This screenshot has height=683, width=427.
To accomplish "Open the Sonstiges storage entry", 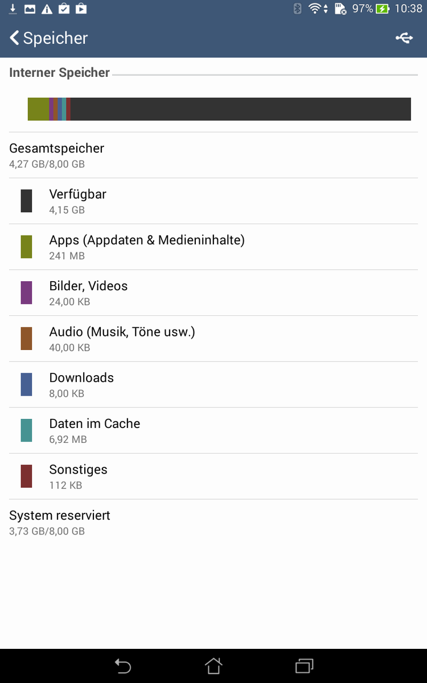I will [x=213, y=476].
